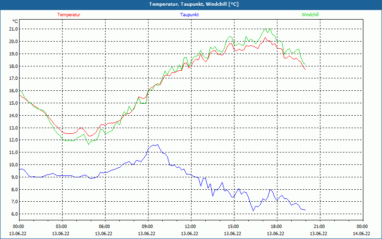Image resolution: width=382 pixels, height=239 pixels.
Task: Select the 15,0 y-axis value
Action: (x=13, y=103)
